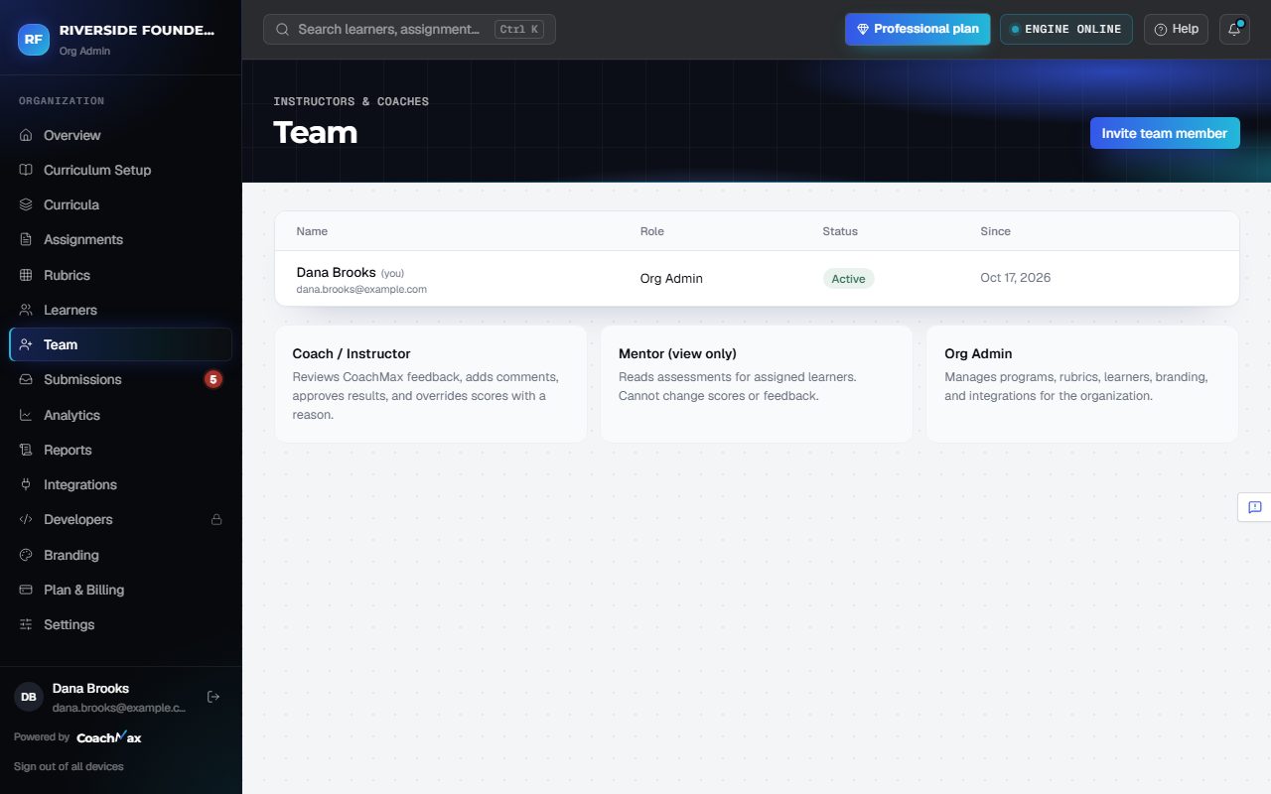This screenshot has width=1271, height=794.
Task: Open the Help button
Action: click(1176, 29)
